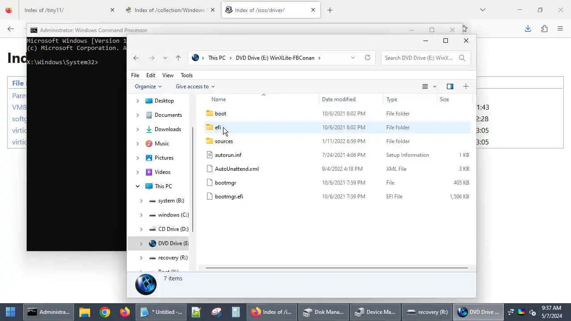
Task: Collapse the This PC tree node
Action: click(137, 186)
